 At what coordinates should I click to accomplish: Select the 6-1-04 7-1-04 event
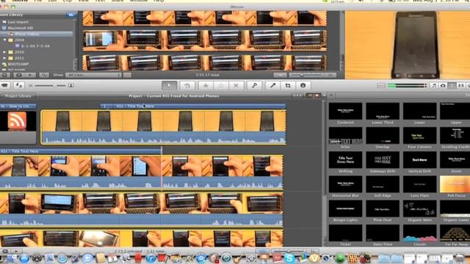[35, 46]
